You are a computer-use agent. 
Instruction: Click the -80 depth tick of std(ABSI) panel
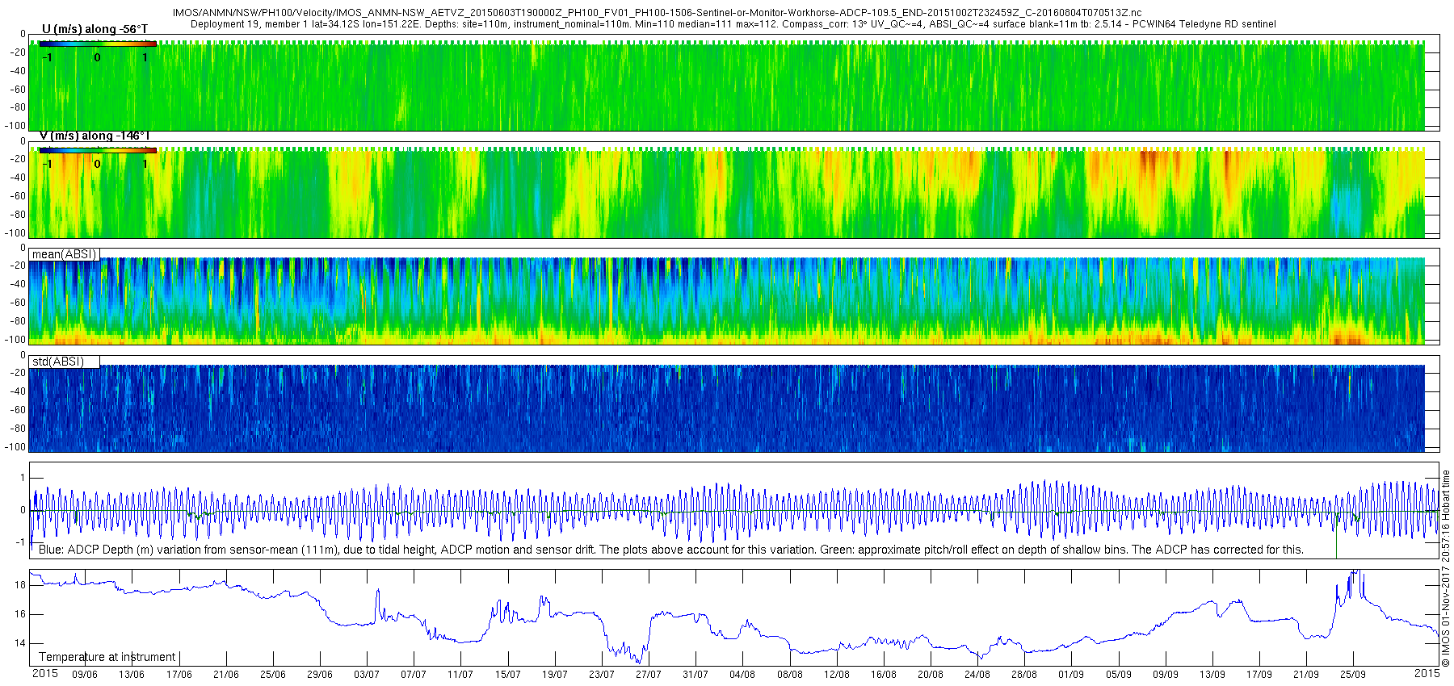[17, 429]
